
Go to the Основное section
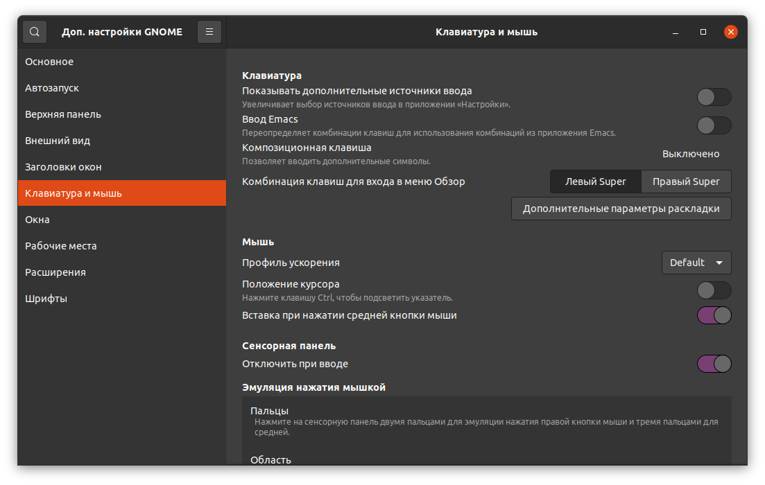pos(49,62)
